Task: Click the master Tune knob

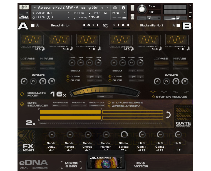Action: (142, 9)
